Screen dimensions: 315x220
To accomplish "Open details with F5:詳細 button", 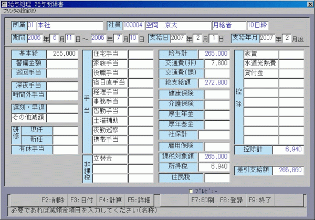I will [139, 200].
